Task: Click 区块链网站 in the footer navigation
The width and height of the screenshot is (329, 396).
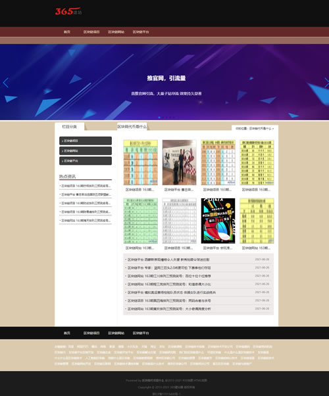Action: [116, 333]
